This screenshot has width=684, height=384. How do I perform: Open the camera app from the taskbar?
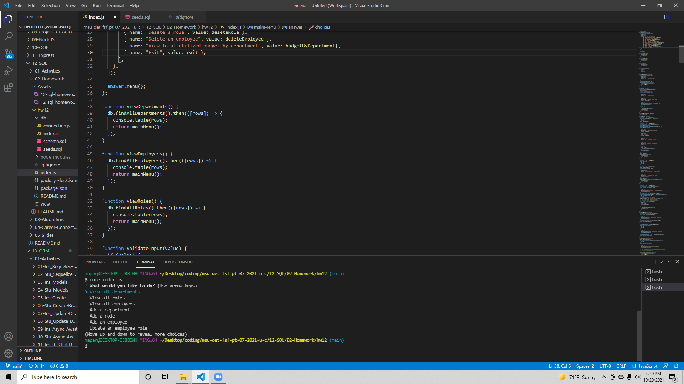(218, 377)
